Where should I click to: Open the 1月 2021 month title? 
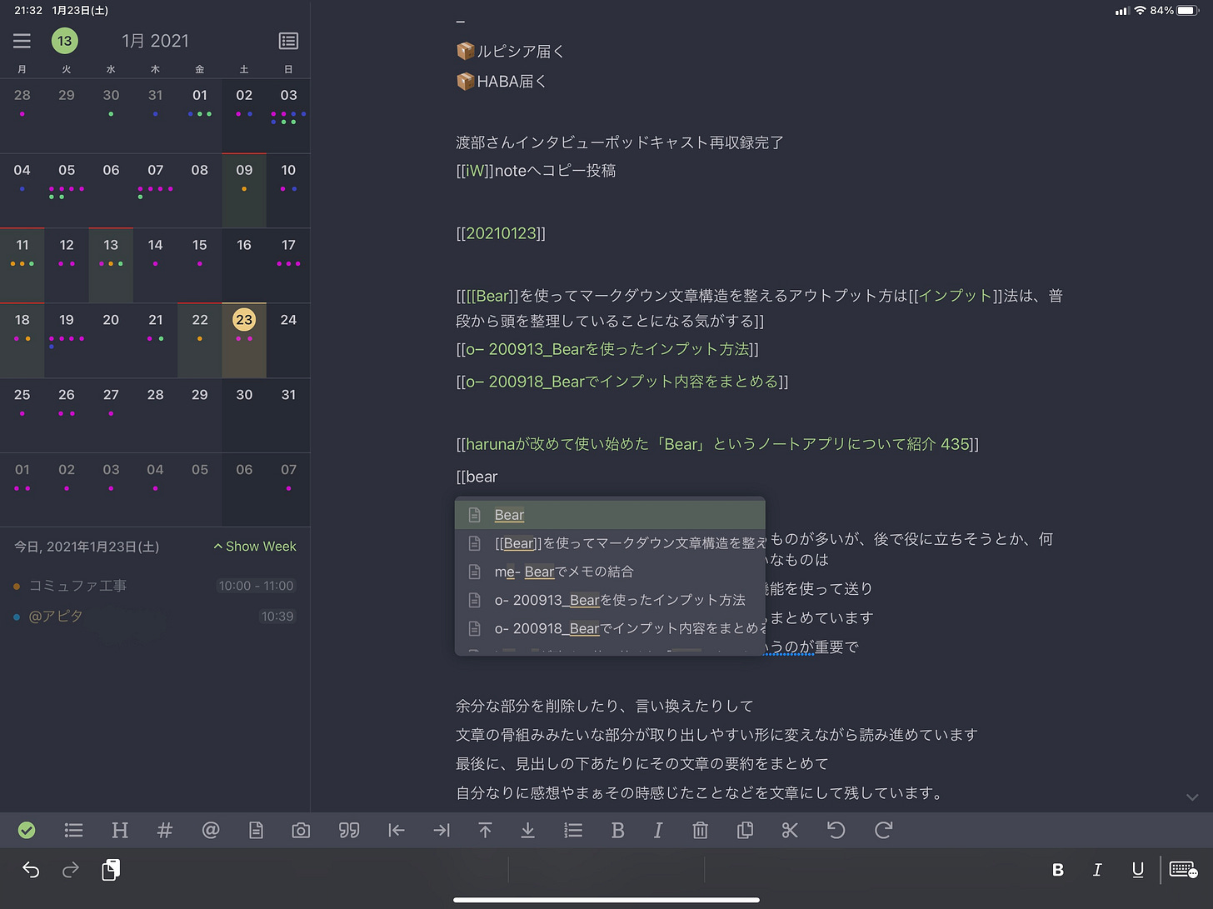(155, 41)
